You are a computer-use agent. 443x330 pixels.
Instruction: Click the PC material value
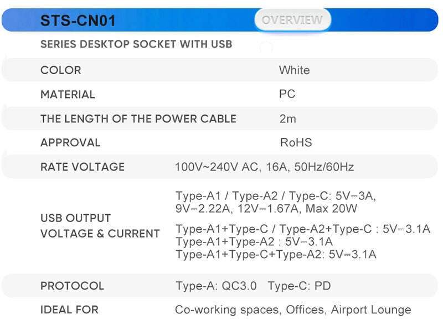287,94
